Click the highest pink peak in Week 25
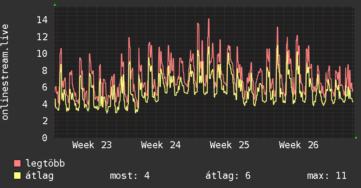The image size is (361, 188). click(x=209, y=19)
